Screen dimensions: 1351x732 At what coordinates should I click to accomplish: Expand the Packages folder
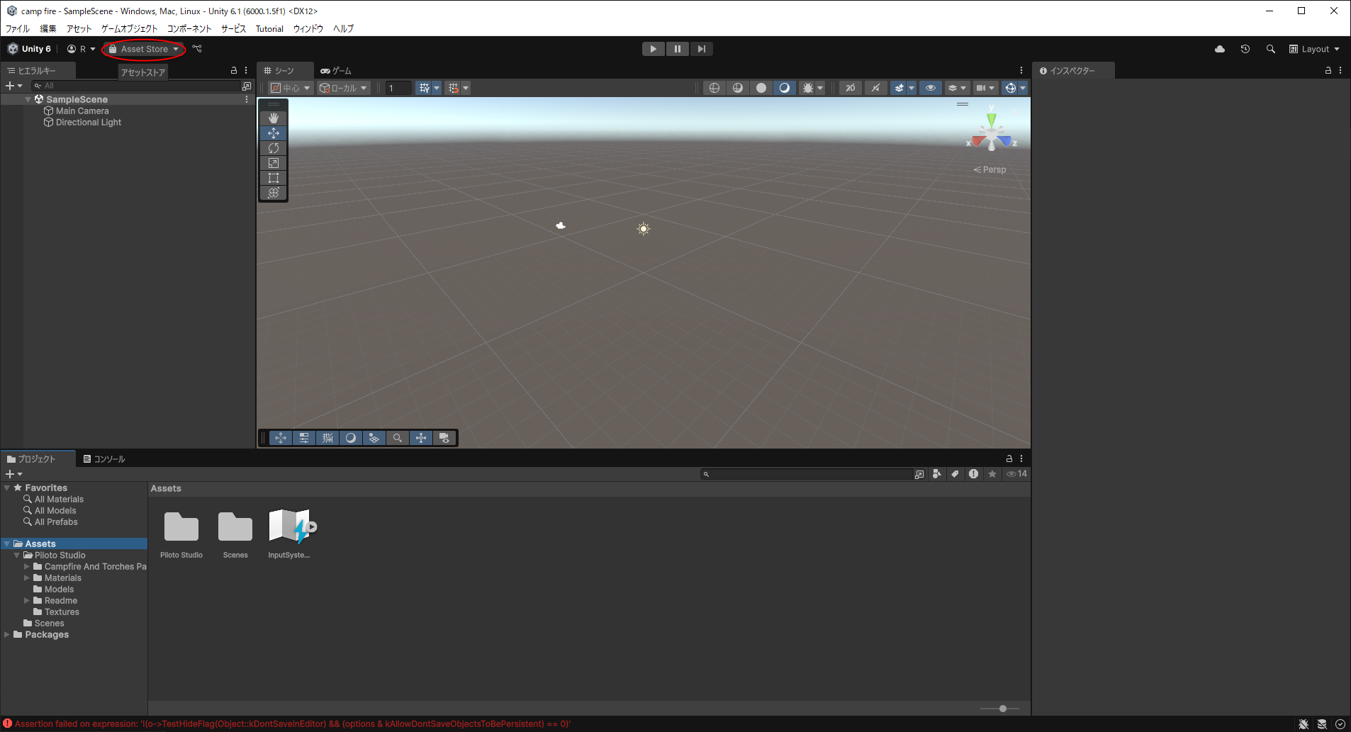pyautogui.click(x=7, y=635)
